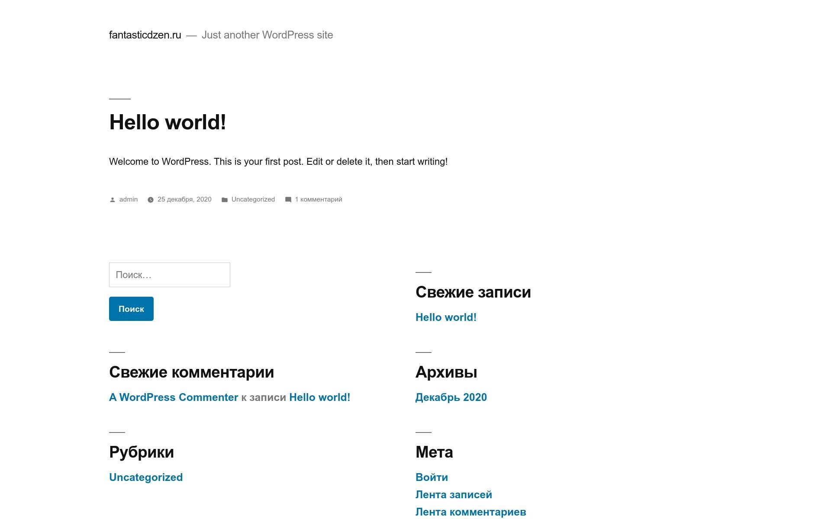Open the Декабрь 2020 archive
The height and width of the screenshot is (519, 831).
(451, 397)
